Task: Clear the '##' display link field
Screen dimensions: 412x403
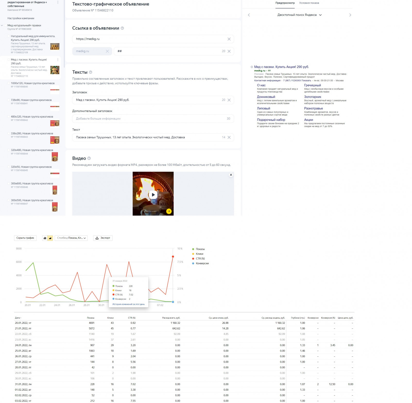Action: pyautogui.click(x=229, y=51)
